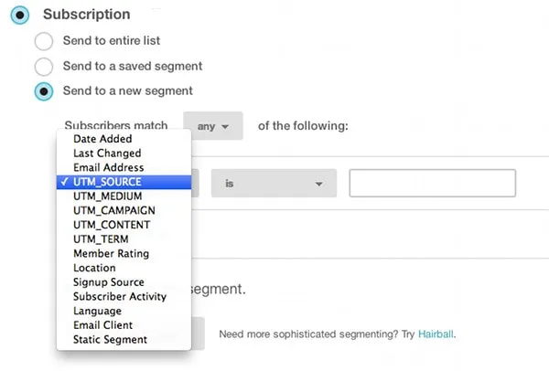549x371 pixels.
Task: Select Email Address menu option
Action: tap(109, 168)
